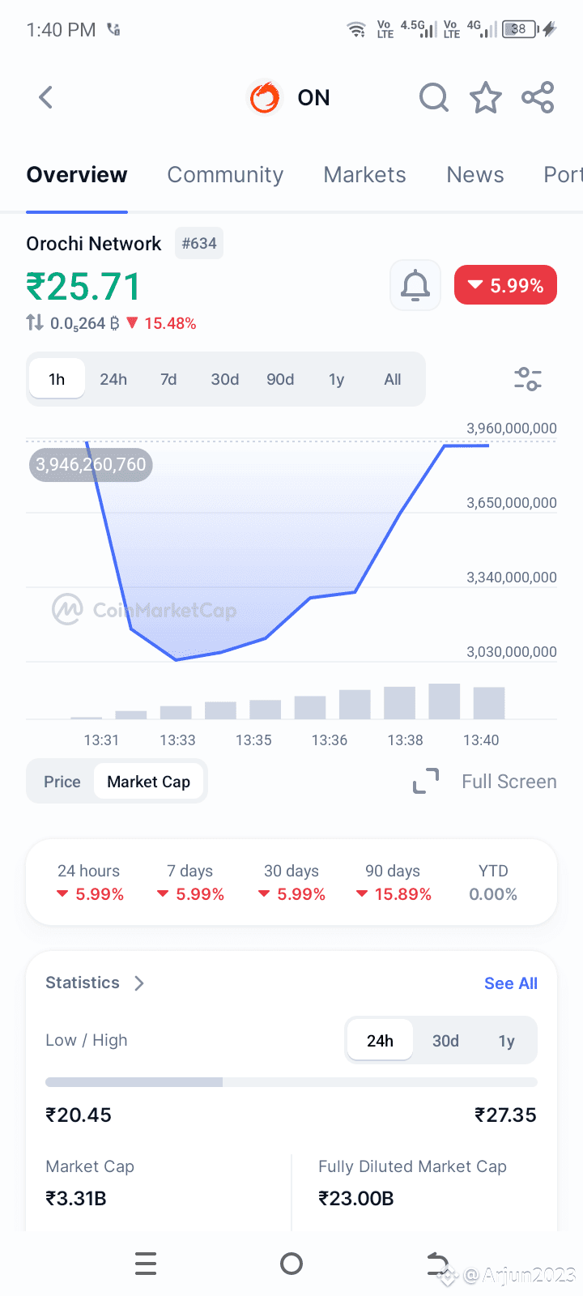Open chart settings sliders icon

(x=528, y=379)
